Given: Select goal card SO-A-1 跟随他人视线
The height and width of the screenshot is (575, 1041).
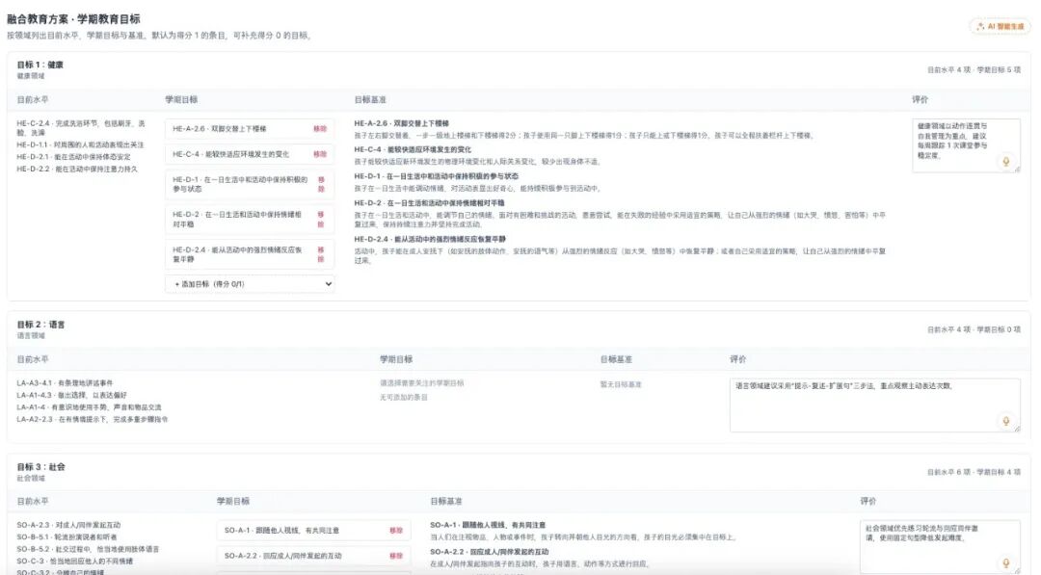Looking at the screenshot, I should [x=313, y=530].
